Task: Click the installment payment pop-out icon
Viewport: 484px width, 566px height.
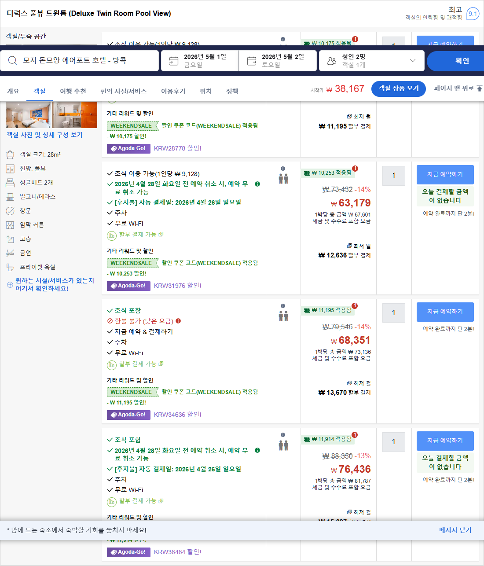Action: tap(162, 235)
